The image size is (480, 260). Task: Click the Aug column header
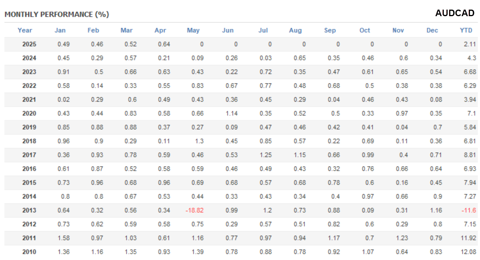click(x=295, y=30)
